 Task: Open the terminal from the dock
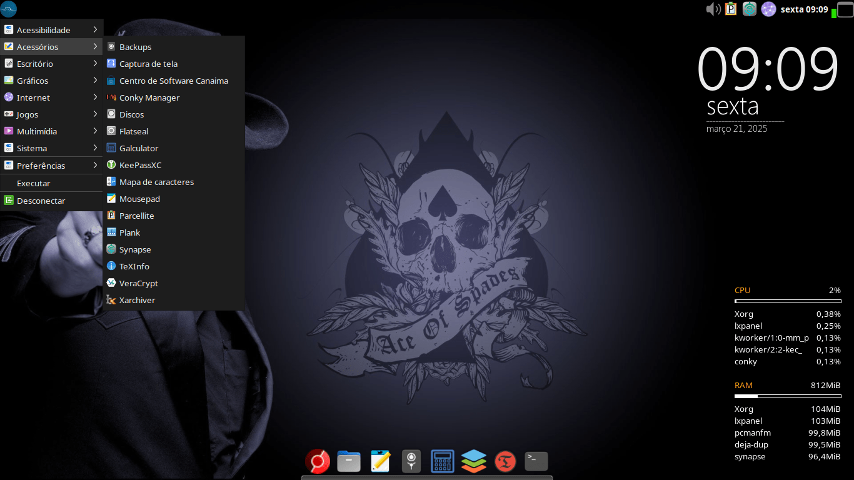pos(536,461)
